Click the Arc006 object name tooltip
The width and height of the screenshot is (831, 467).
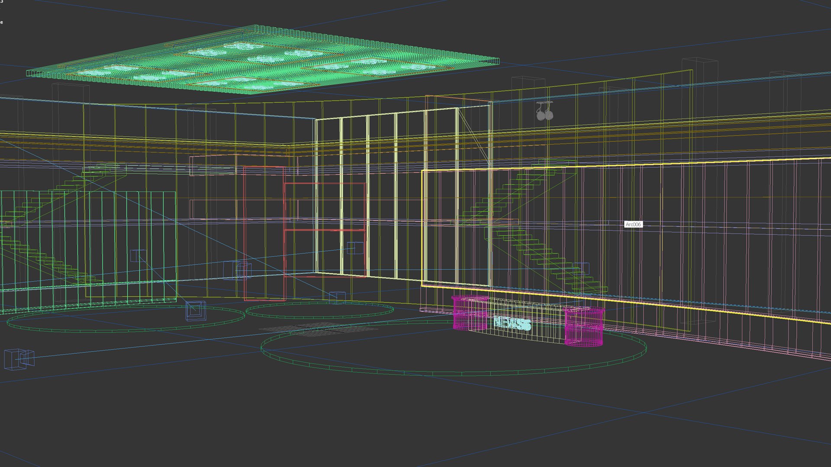pos(633,224)
